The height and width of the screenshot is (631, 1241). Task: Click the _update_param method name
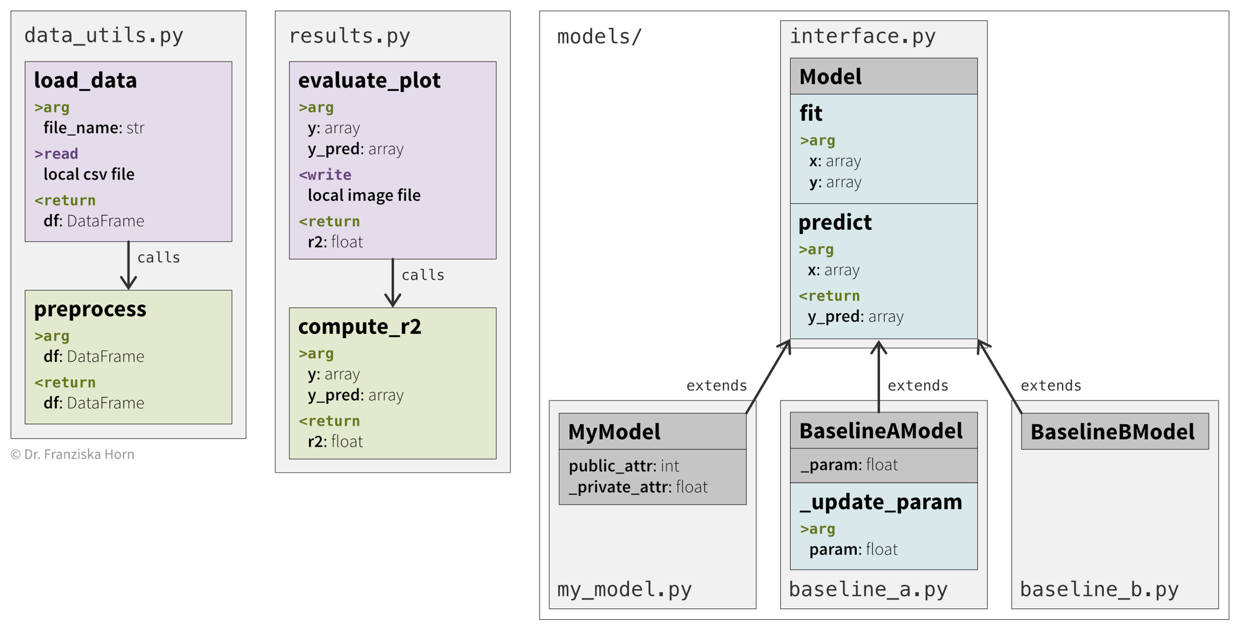click(881, 502)
